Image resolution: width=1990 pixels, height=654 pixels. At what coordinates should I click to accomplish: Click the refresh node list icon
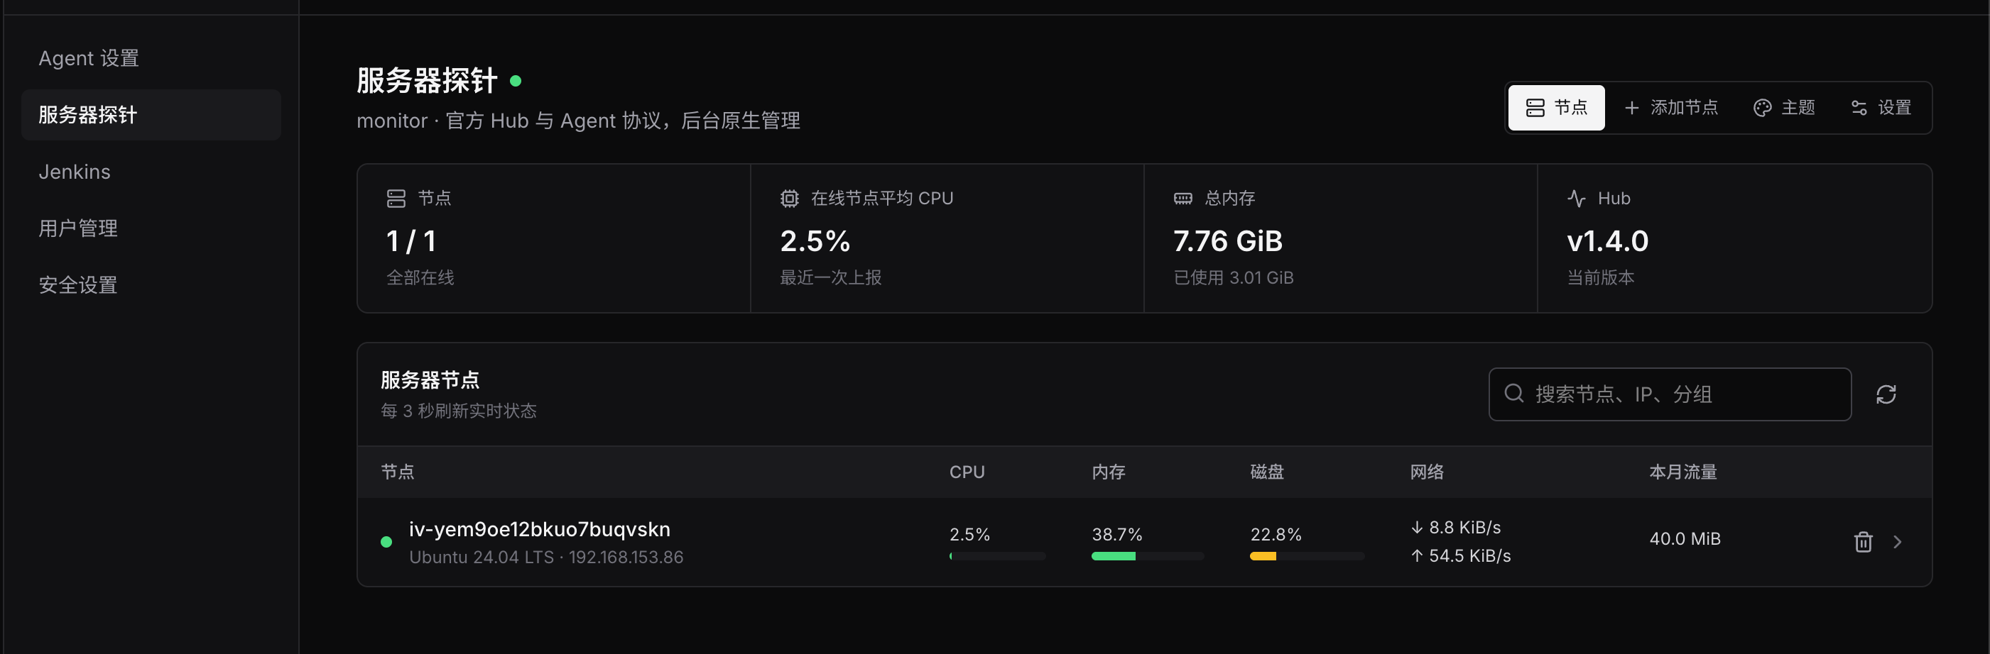point(1886,394)
